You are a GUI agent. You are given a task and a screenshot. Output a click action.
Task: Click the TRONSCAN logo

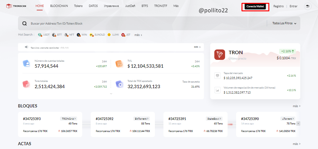click(x=16, y=6)
